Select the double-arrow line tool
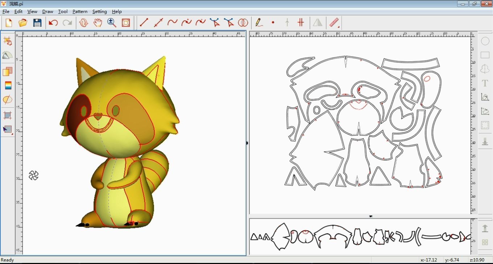493x264 pixels. click(158, 23)
